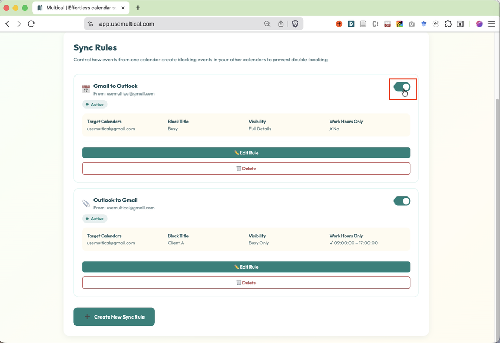
Task: Click the 'Gmail to Outlook' rule title
Action: [115, 86]
